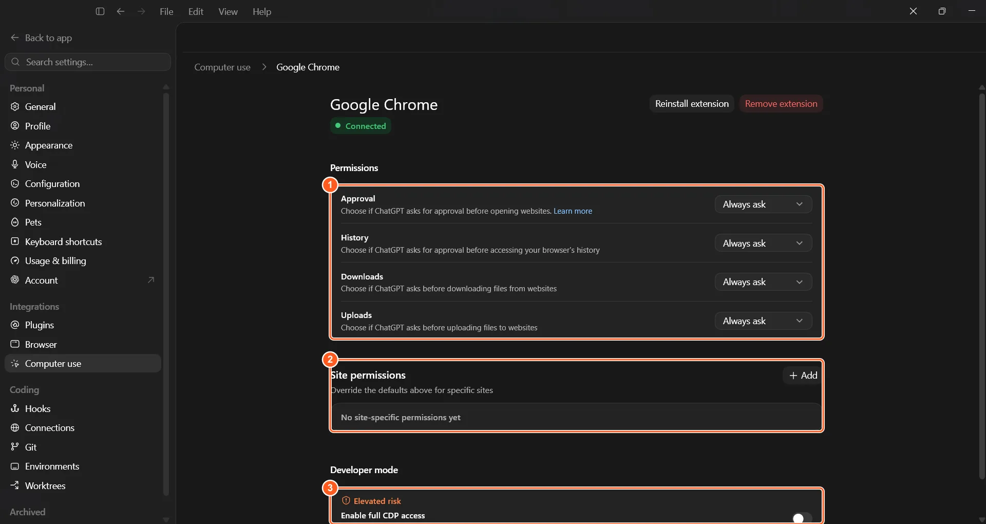986x524 pixels.
Task: Toggle the sidebar panel icon
Action: [100, 11]
